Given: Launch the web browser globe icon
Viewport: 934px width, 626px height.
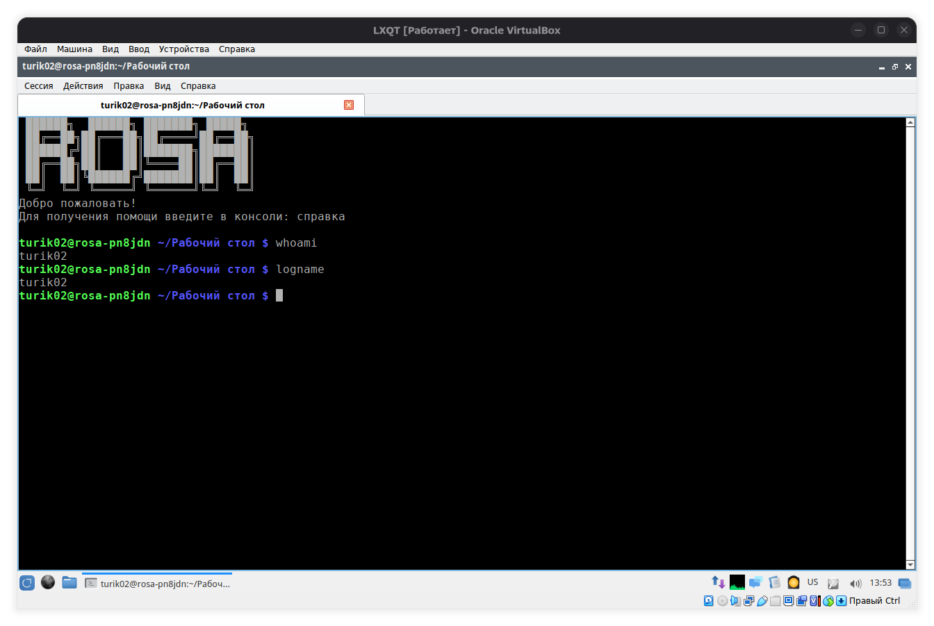Looking at the screenshot, I should 48,582.
